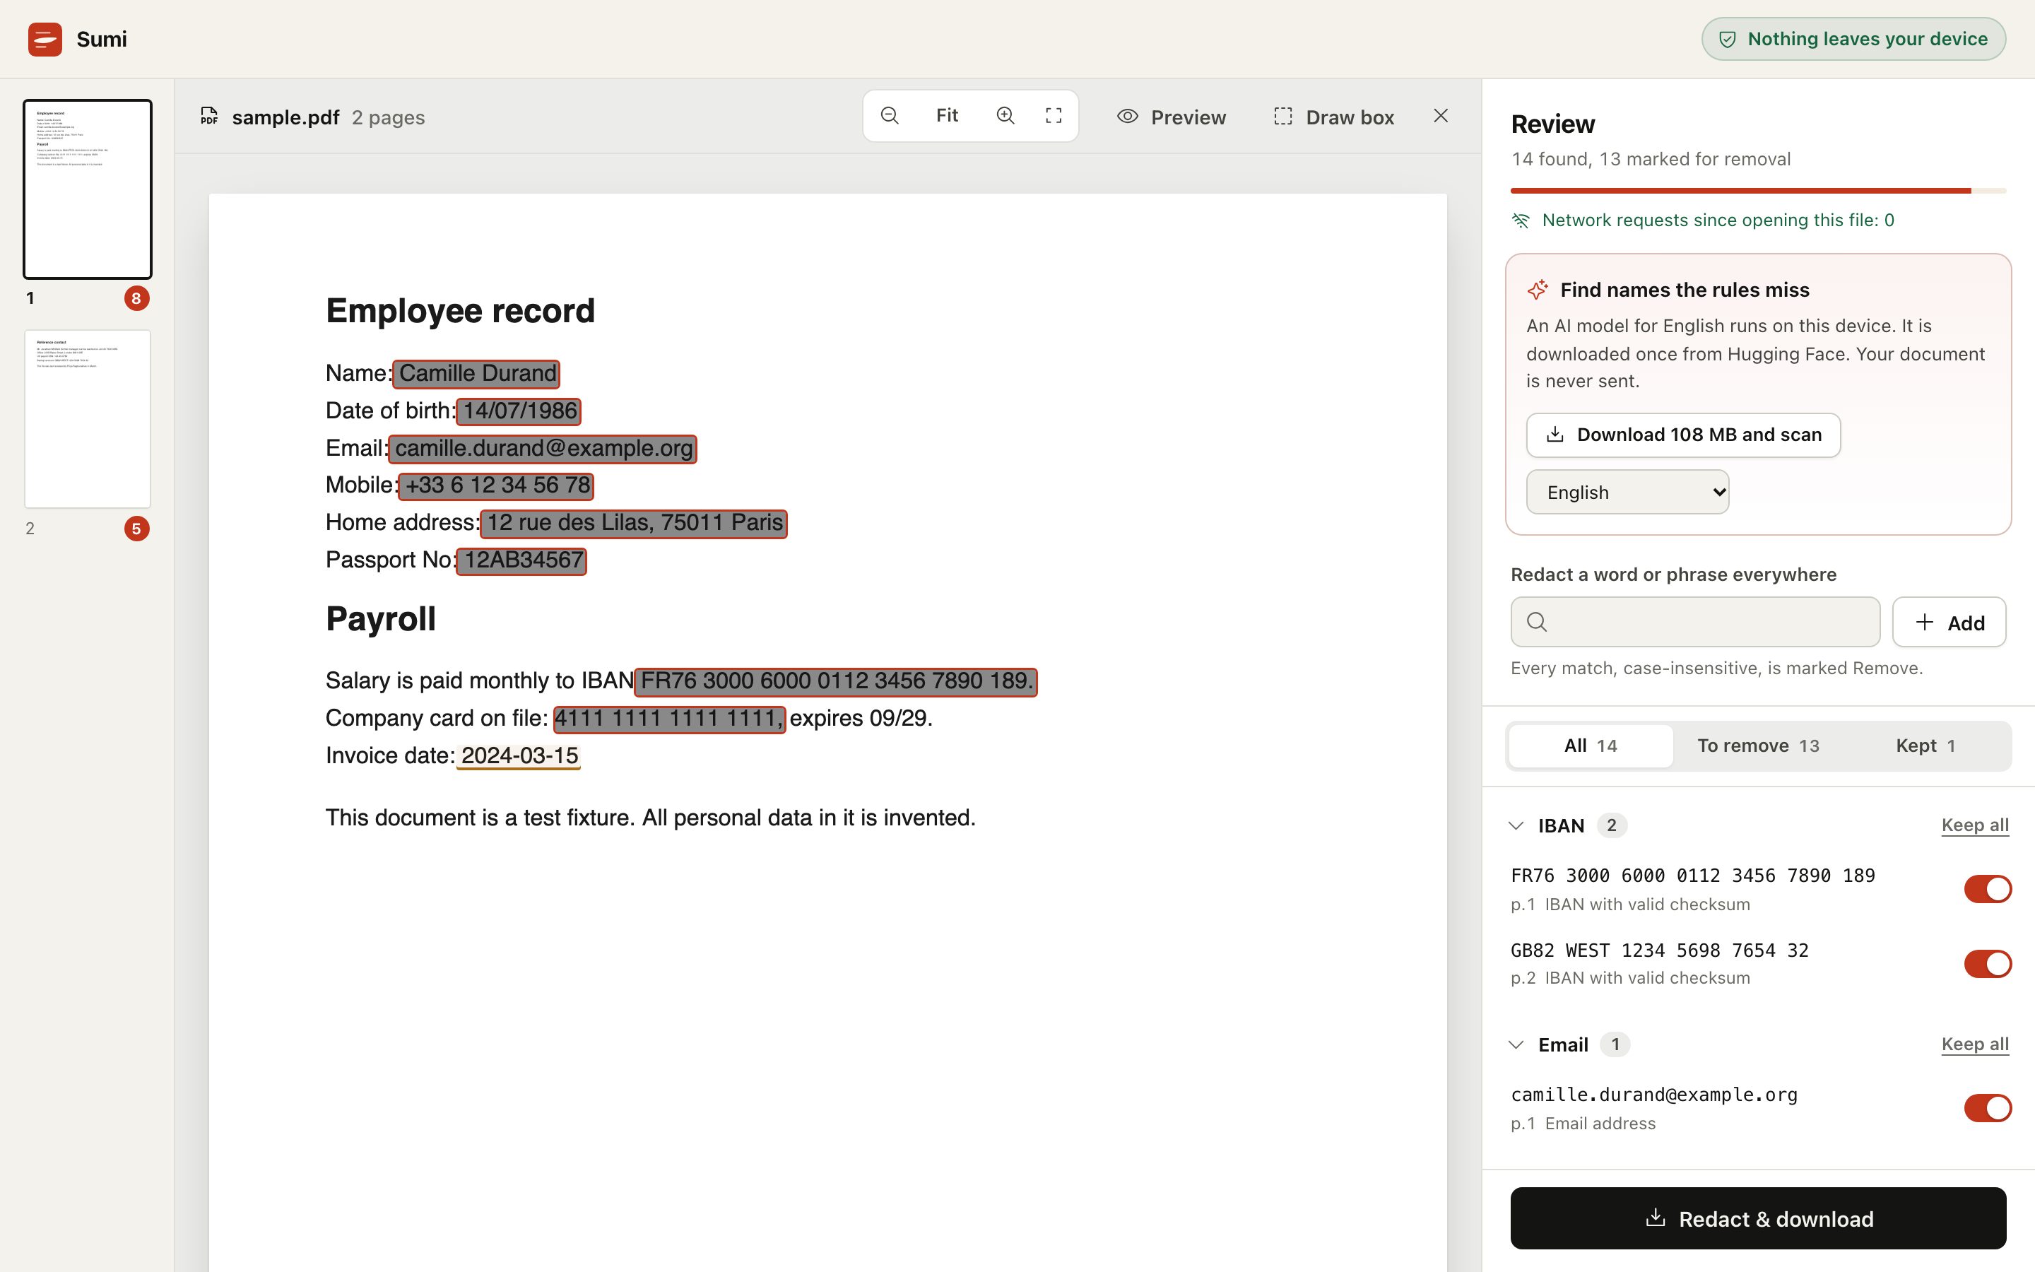Select page 1 thumbnail
2035x1272 pixels.
coord(88,189)
